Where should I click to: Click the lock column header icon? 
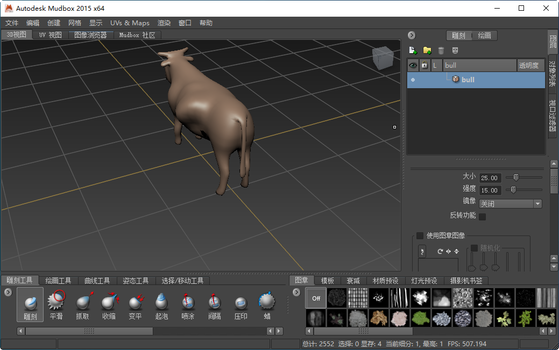(424, 65)
